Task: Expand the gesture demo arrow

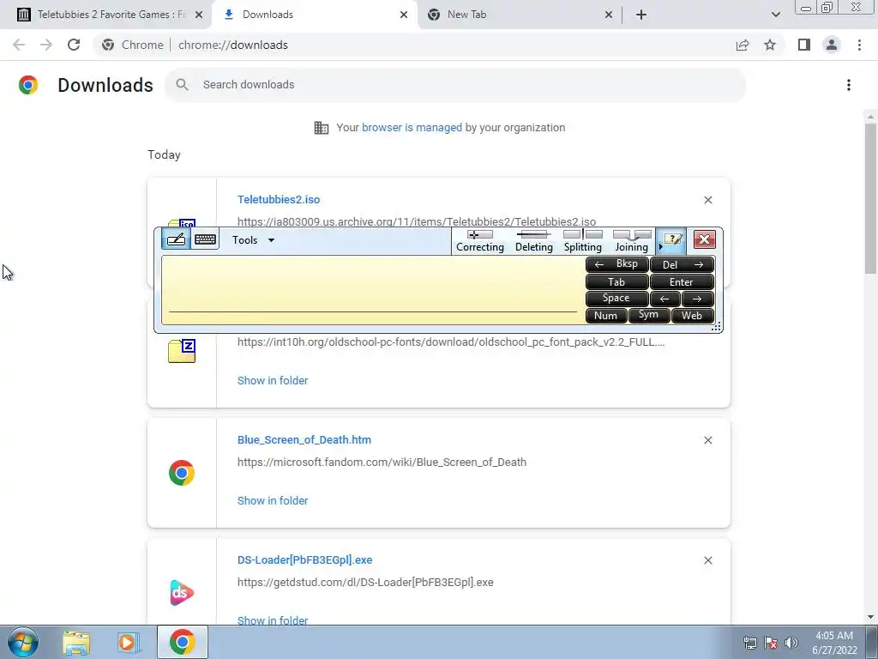Action: pyautogui.click(x=661, y=246)
